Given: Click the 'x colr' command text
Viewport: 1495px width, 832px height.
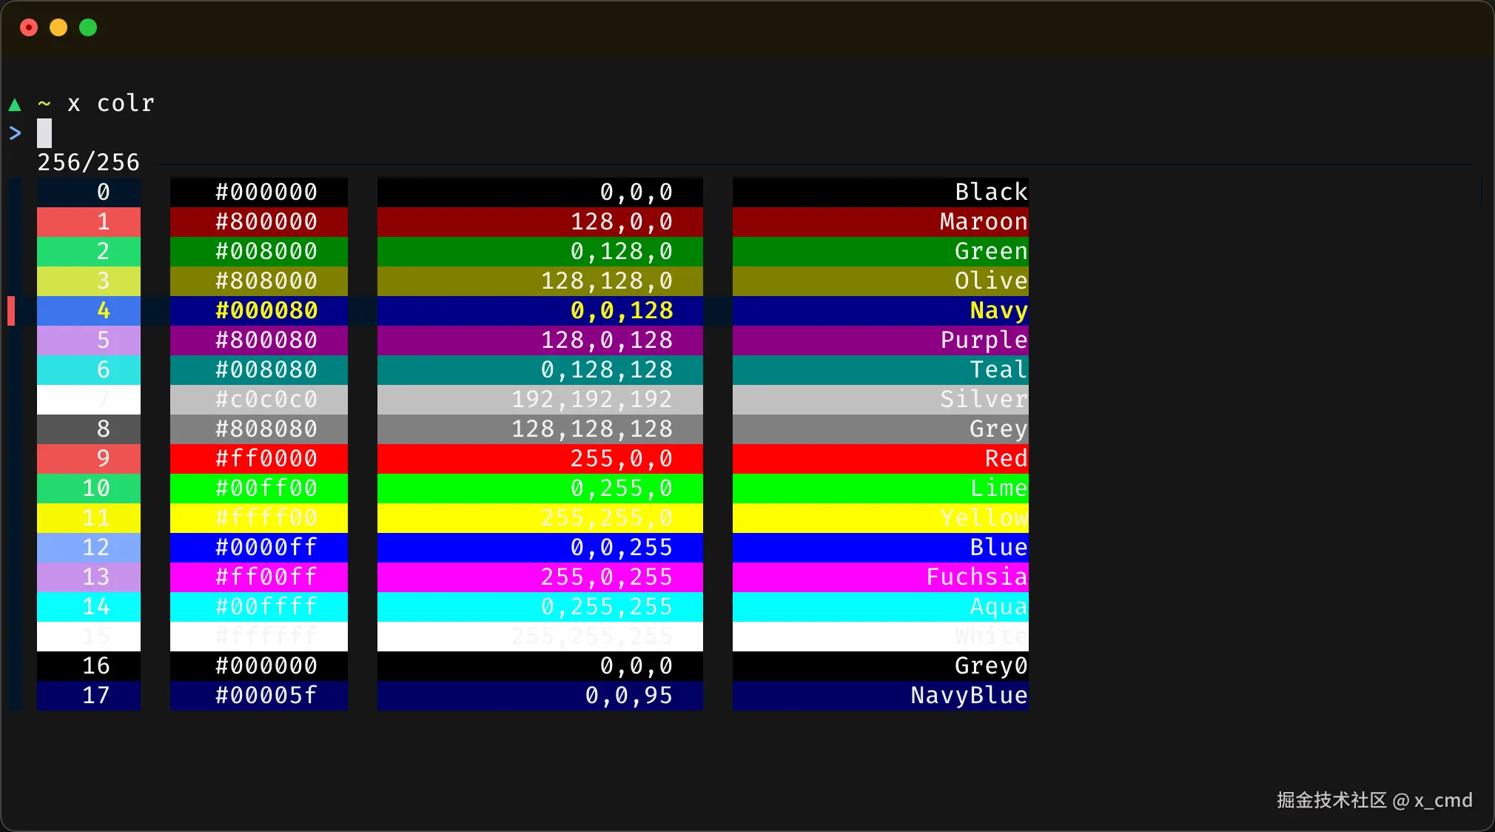Looking at the screenshot, I should point(111,104).
